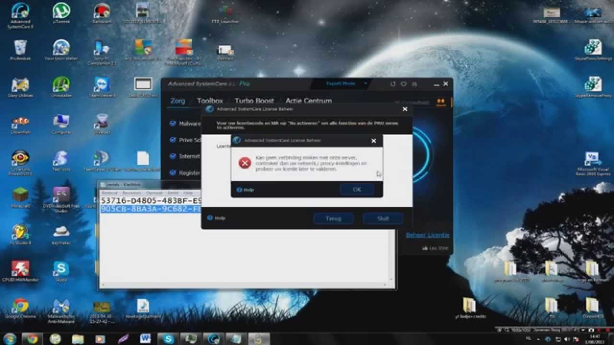Open Sony PC Companion desktop shortcut
The height and width of the screenshot is (345, 614).
[x=102, y=53]
